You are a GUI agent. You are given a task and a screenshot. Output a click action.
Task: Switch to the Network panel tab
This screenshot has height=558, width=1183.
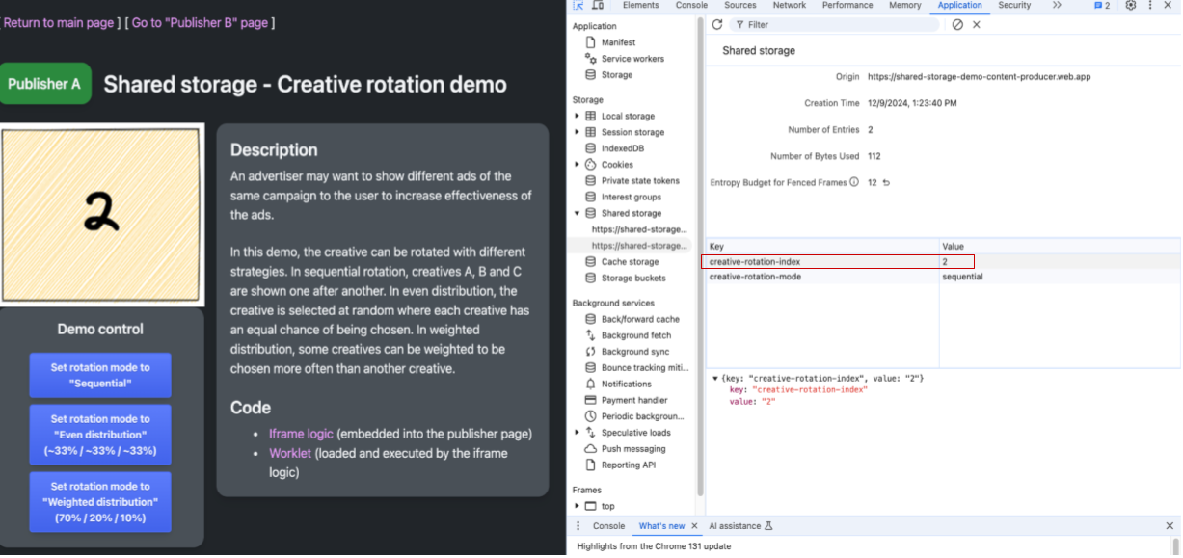click(790, 6)
